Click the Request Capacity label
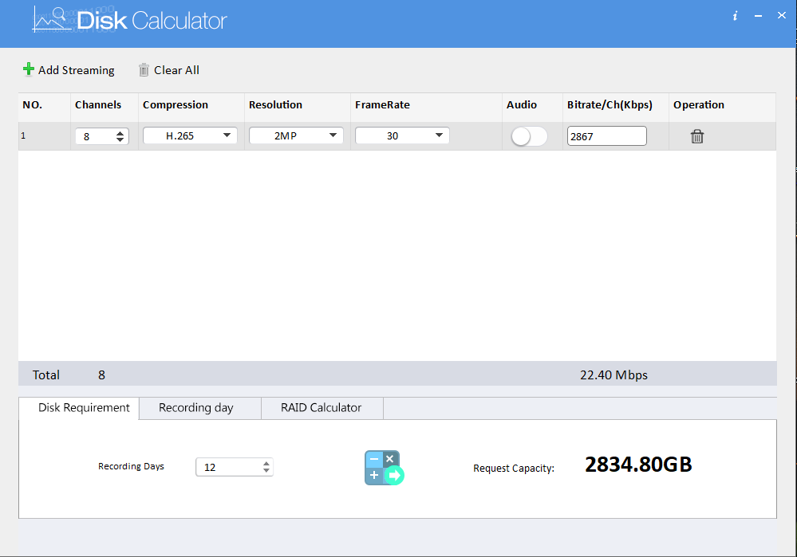The width and height of the screenshot is (797, 557). [514, 468]
